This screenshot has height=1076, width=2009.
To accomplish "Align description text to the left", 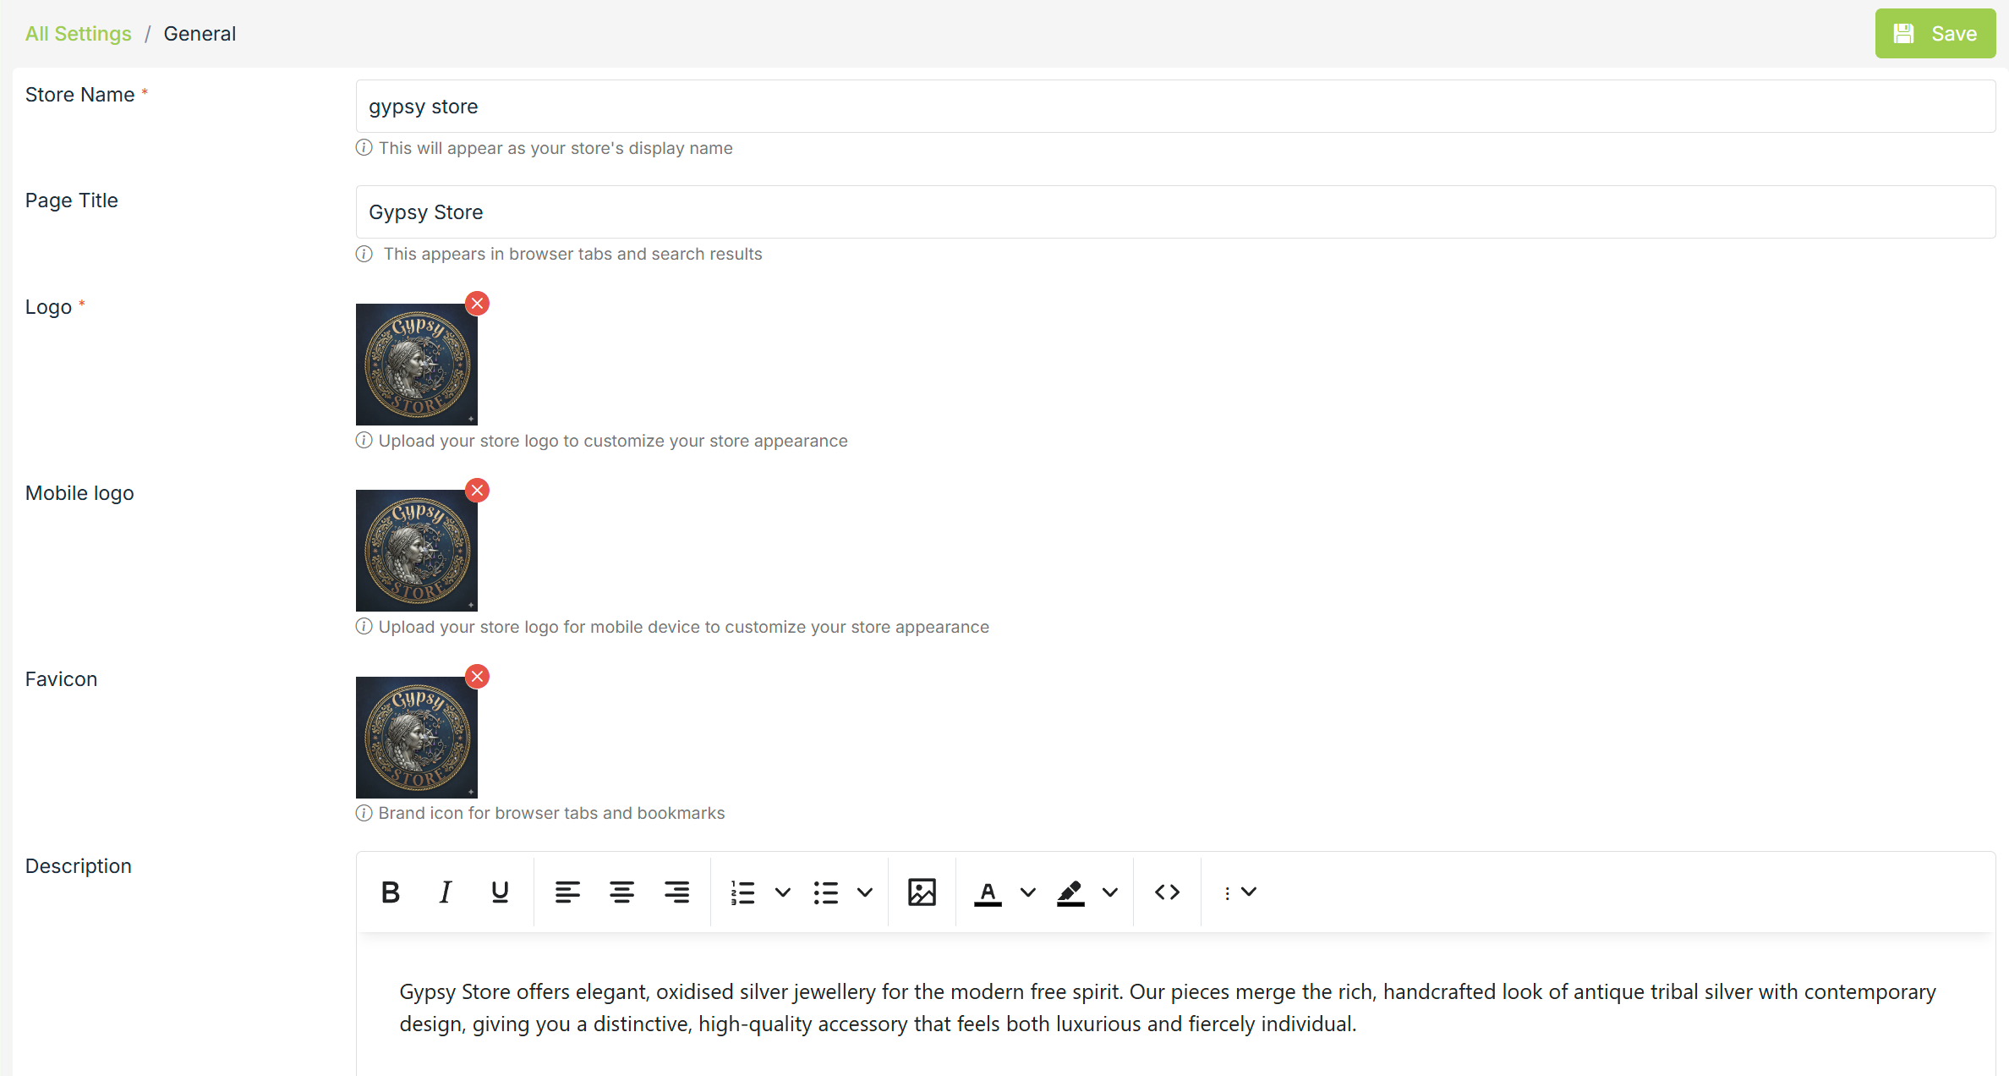I will pyautogui.click(x=567, y=892).
